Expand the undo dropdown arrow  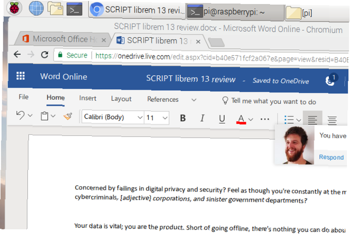tap(30, 116)
